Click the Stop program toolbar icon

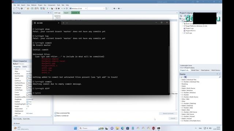(x=59, y=8)
